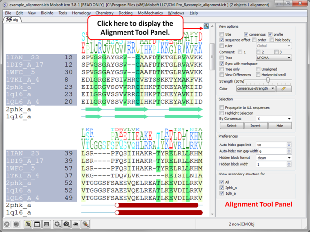Image resolution: width=310 pixels, height=232 pixels.
Task: Click the eye view icon in bottom toolbar
Action: point(76,224)
